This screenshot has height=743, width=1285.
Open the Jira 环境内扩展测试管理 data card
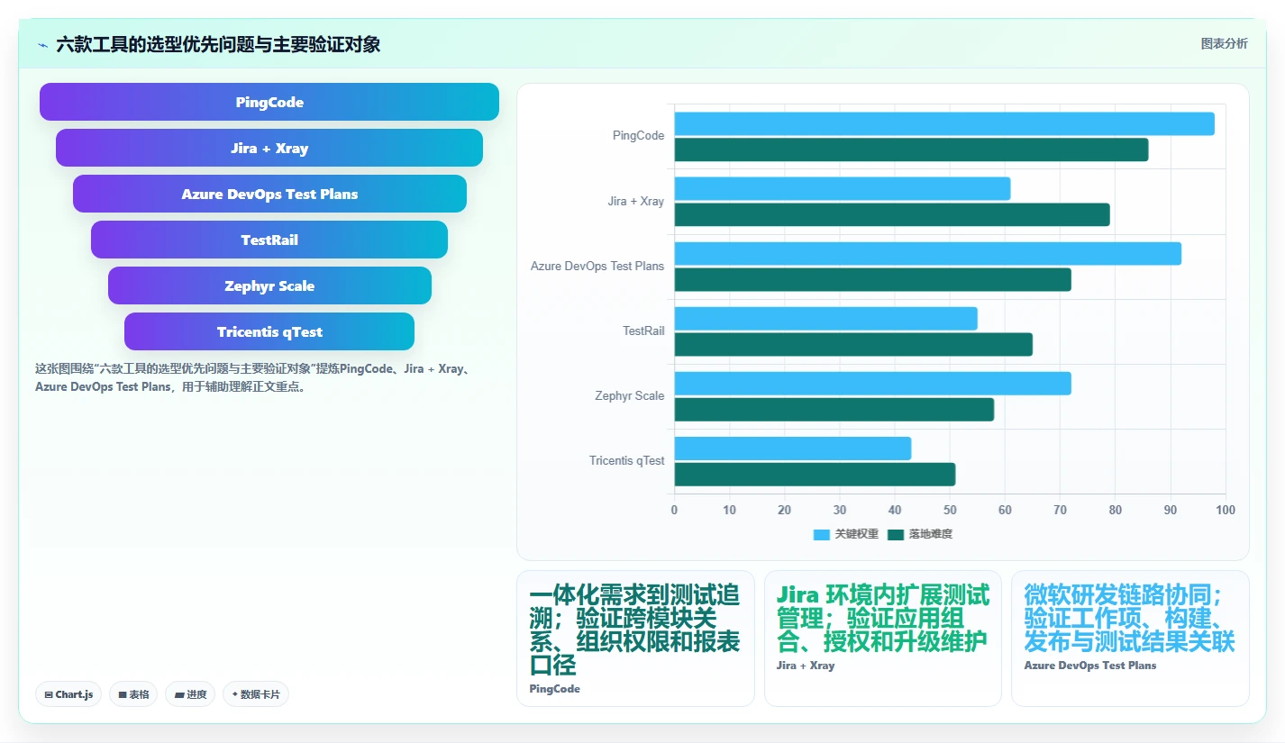click(883, 639)
